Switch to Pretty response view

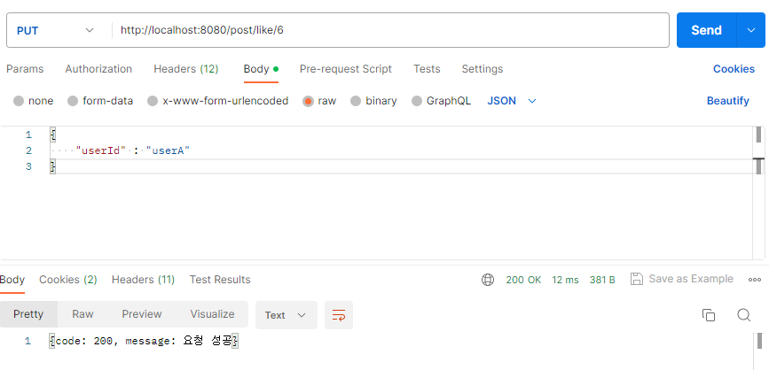tap(28, 314)
